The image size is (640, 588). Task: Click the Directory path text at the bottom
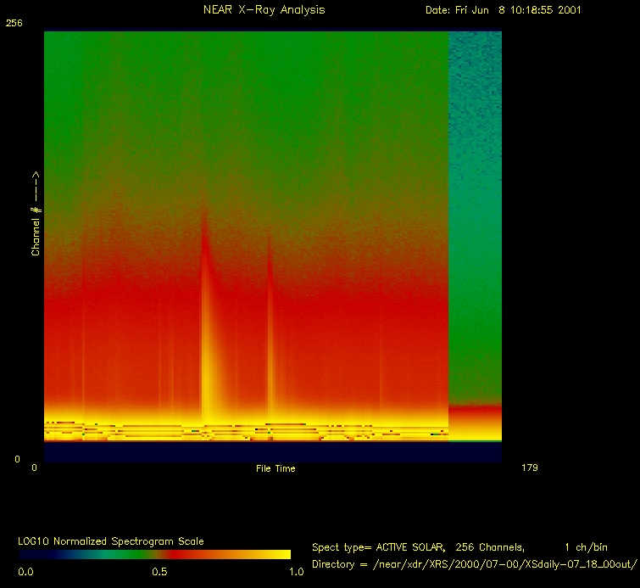click(473, 564)
